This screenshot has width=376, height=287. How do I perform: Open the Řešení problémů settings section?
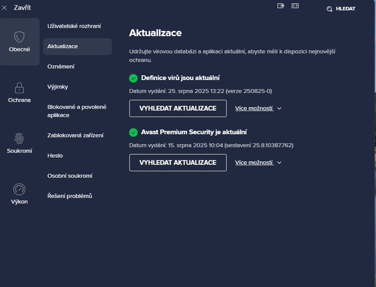pyautogui.click(x=70, y=196)
